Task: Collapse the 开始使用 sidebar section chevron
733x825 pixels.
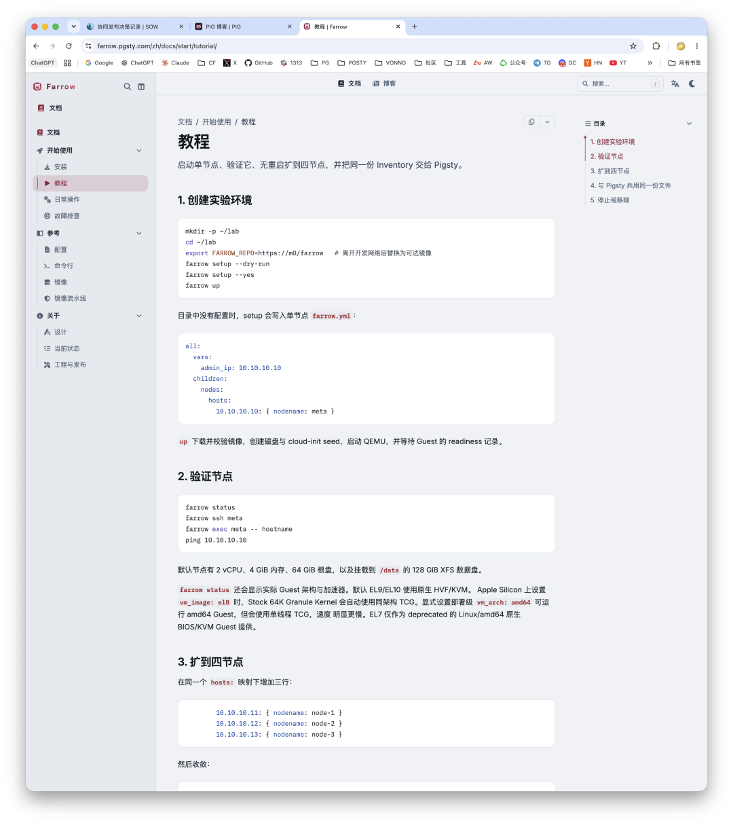Action: tap(139, 151)
